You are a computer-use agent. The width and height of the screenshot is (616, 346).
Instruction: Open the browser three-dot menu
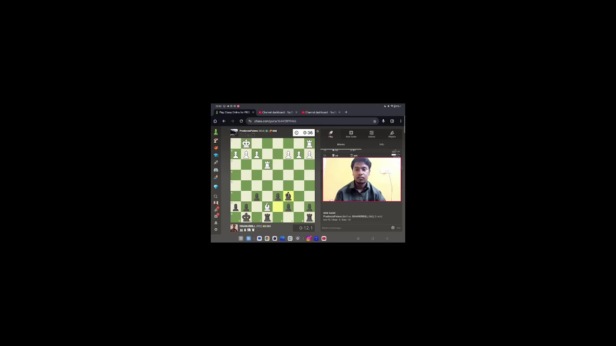coord(401,121)
